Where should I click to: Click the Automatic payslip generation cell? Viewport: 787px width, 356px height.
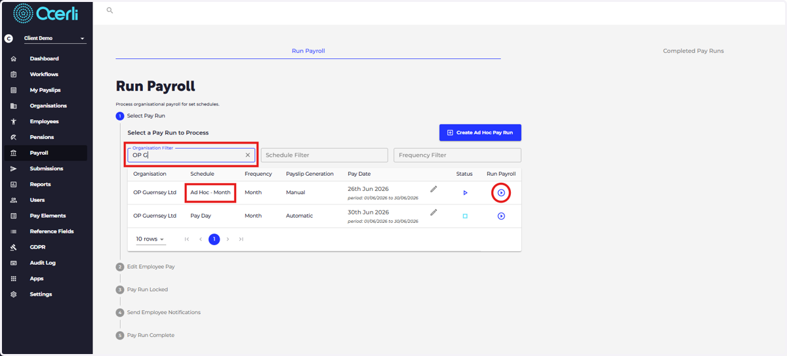pyautogui.click(x=300, y=216)
